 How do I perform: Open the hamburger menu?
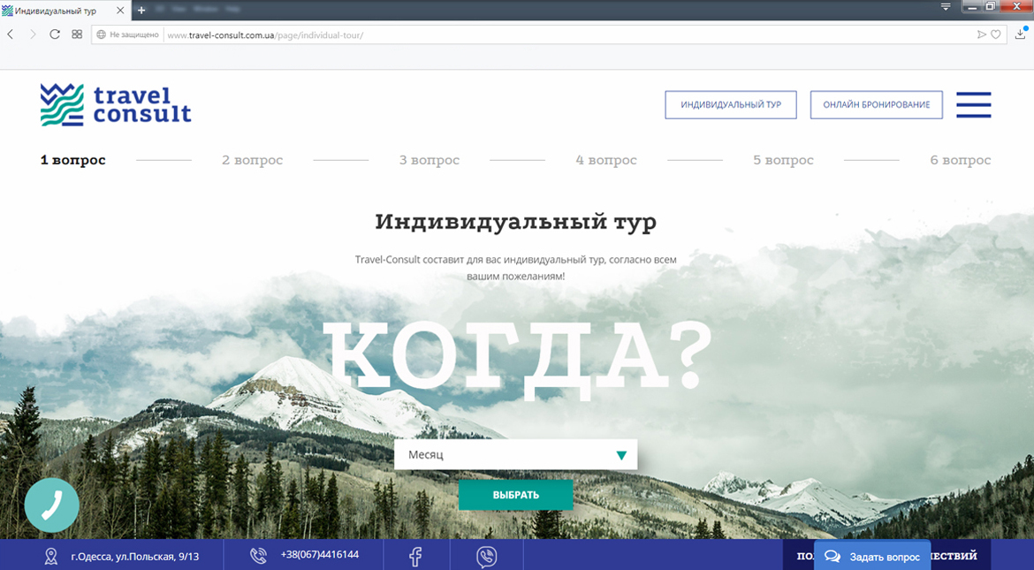tap(973, 105)
